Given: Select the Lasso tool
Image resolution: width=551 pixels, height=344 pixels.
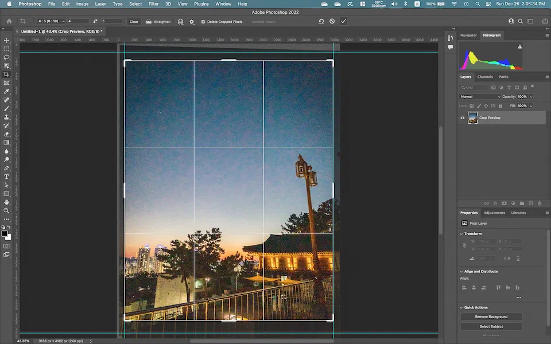Looking at the screenshot, I should point(7,57).
